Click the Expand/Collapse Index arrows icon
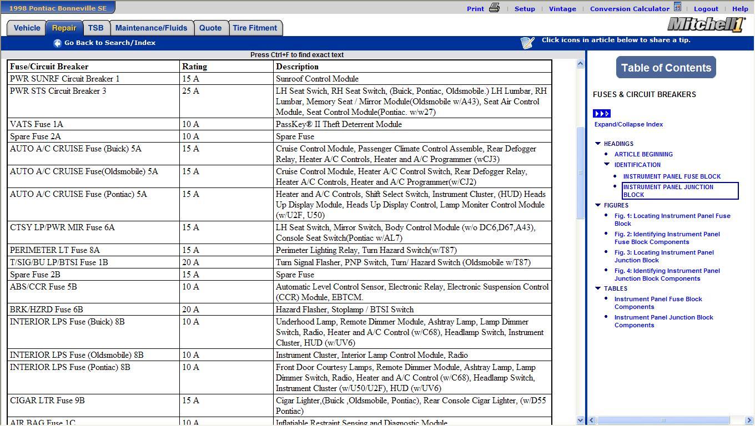 pyautogui.click(x=602, y=114)
